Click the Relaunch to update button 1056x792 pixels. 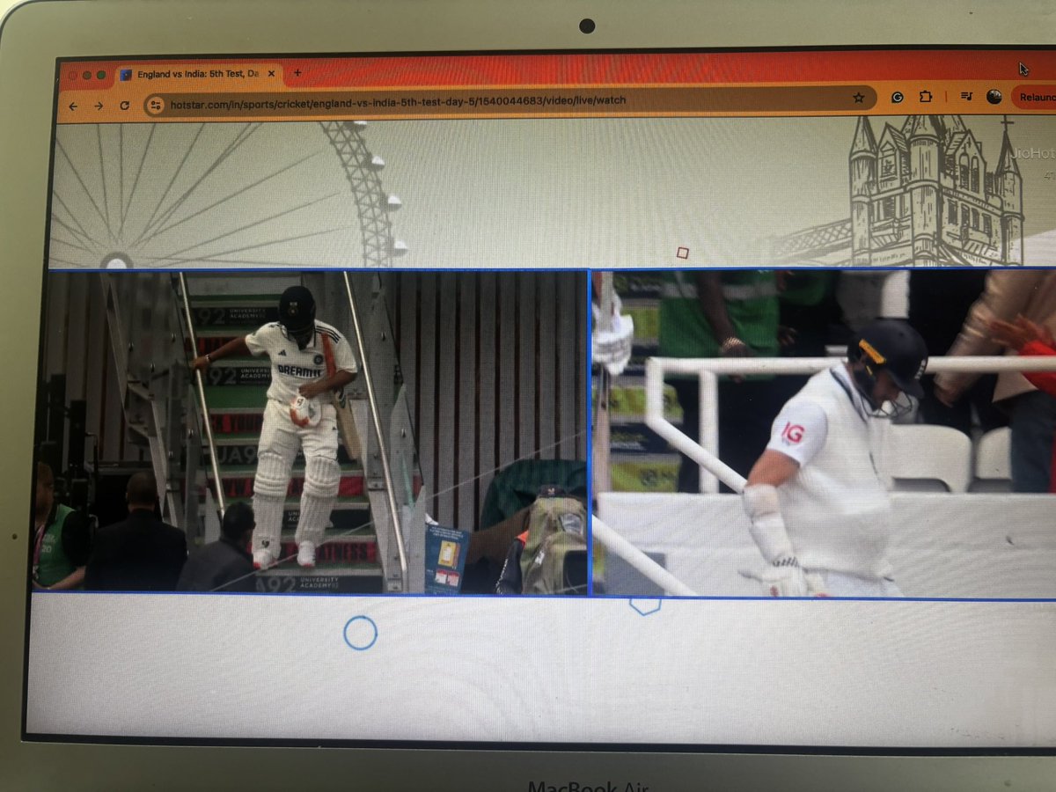(x=1033, y=97)
